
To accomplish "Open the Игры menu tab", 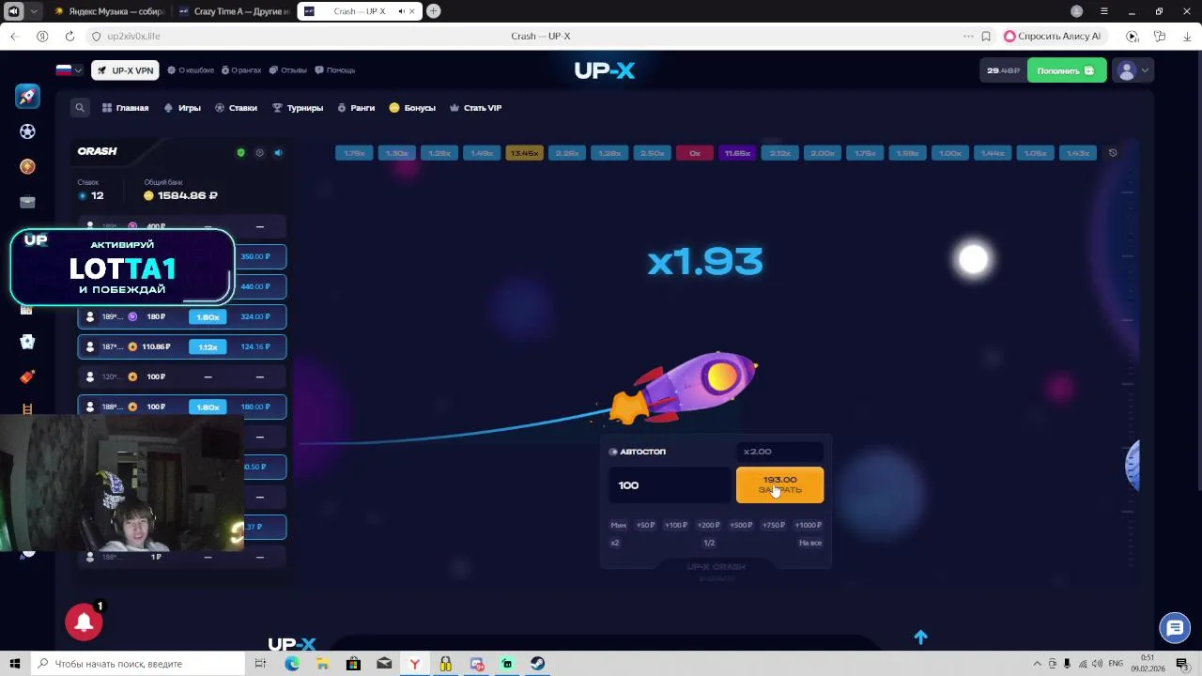I will 182,108.
